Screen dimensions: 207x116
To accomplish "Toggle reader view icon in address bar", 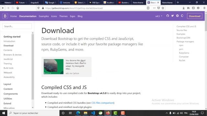I will tap(148, 8).
